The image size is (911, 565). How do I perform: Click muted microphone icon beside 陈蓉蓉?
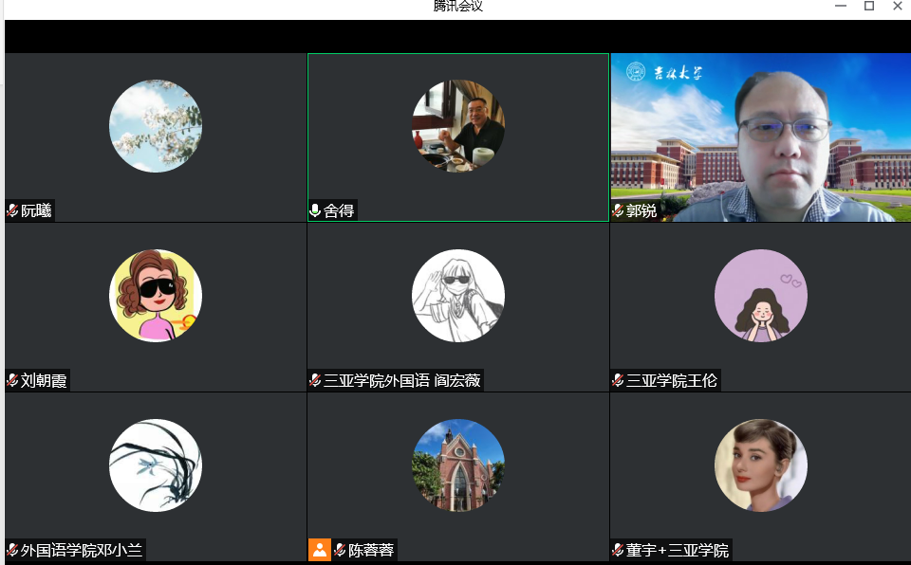click(340, 550)
